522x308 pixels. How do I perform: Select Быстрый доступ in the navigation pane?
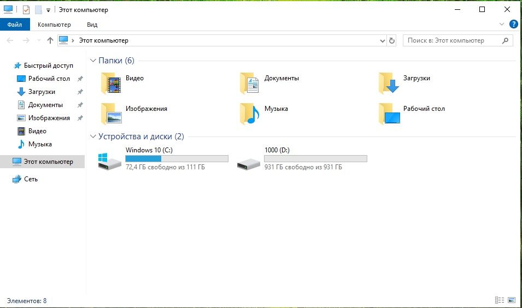coord(43,66)
